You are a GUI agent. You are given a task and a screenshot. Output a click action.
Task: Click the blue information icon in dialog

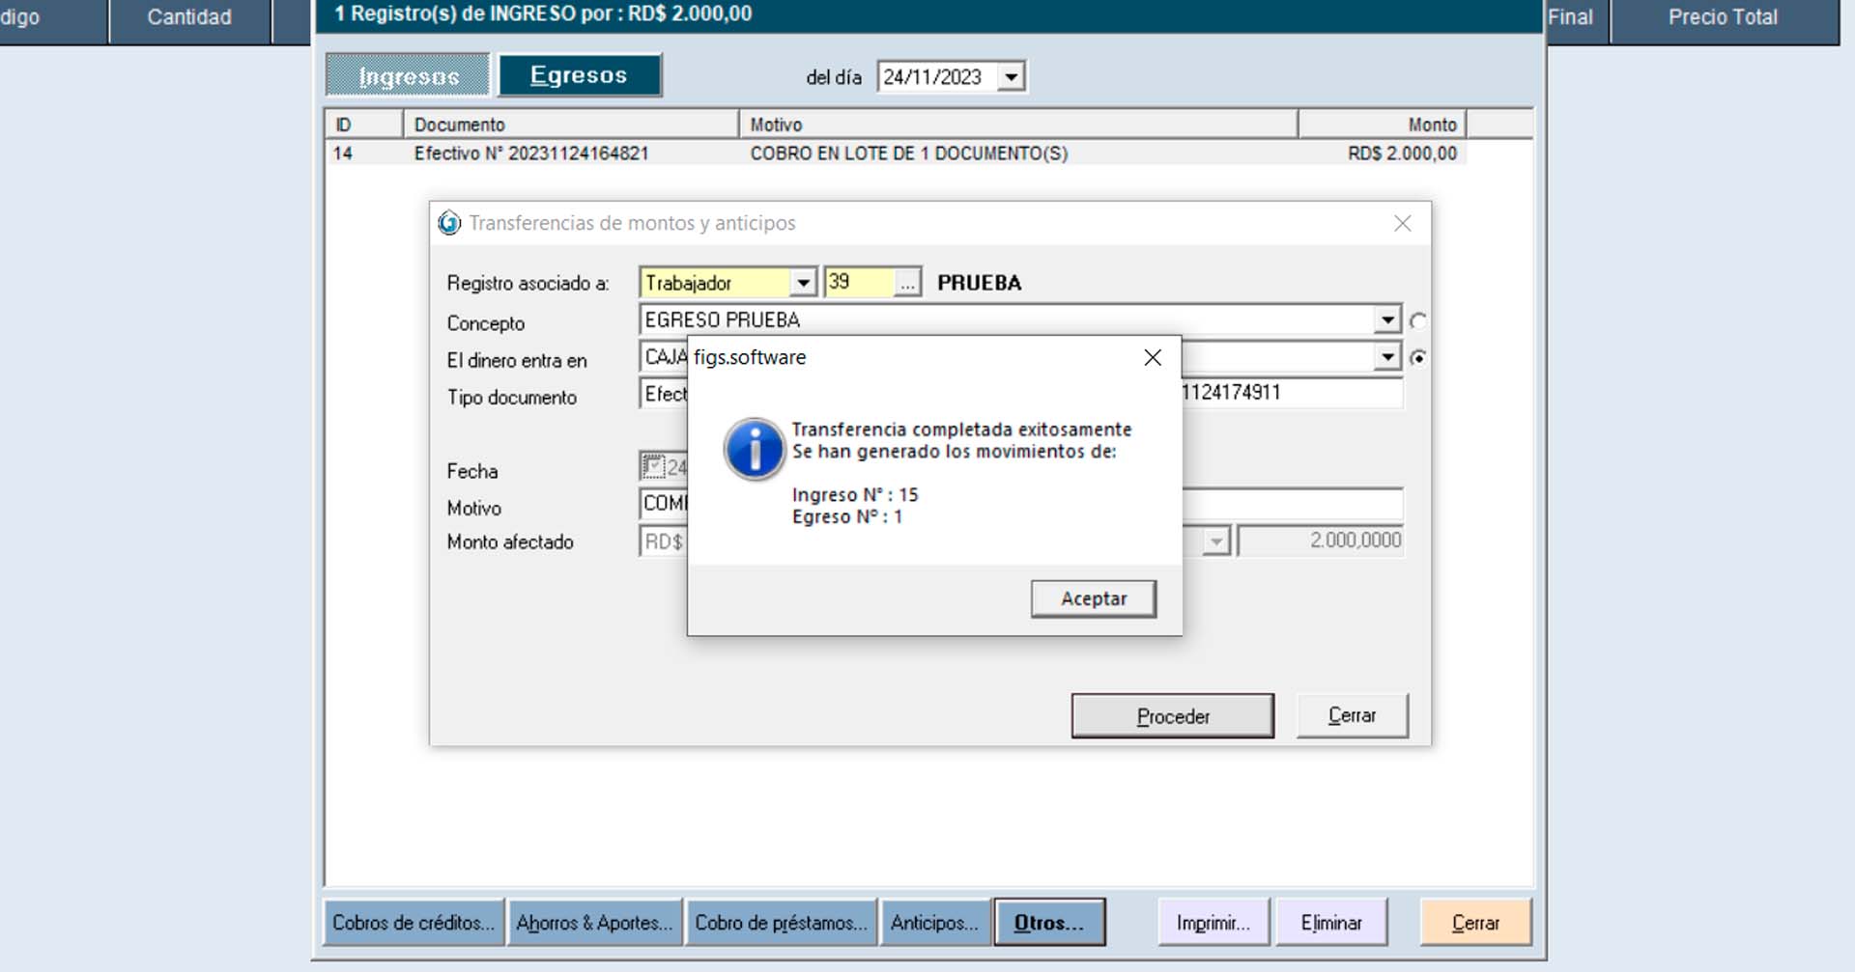(x=754, y=449)
